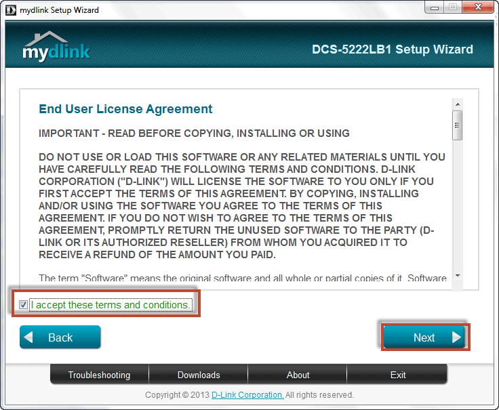Image resolution: width=499 pixels, height=410 pixels.
Task: Click the license scrollbar down arrow
Action: point(458,275)
